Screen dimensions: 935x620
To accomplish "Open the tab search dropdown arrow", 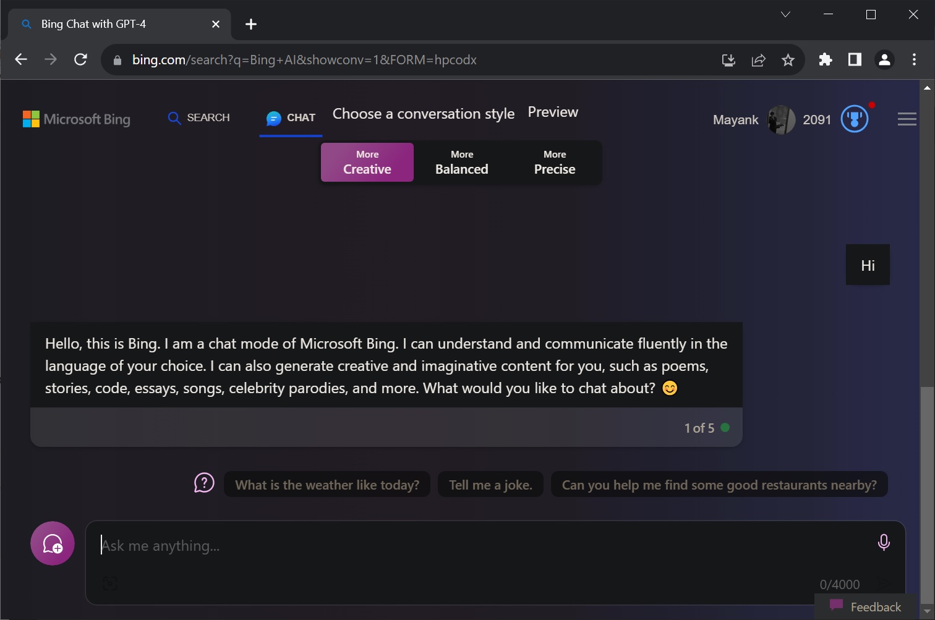I will pos(785,14).
